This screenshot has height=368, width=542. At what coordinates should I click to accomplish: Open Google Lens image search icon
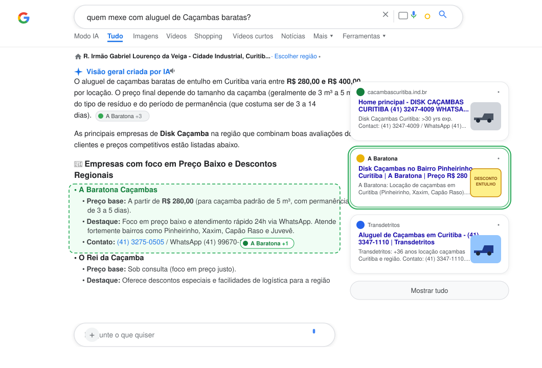click(427, 16)
